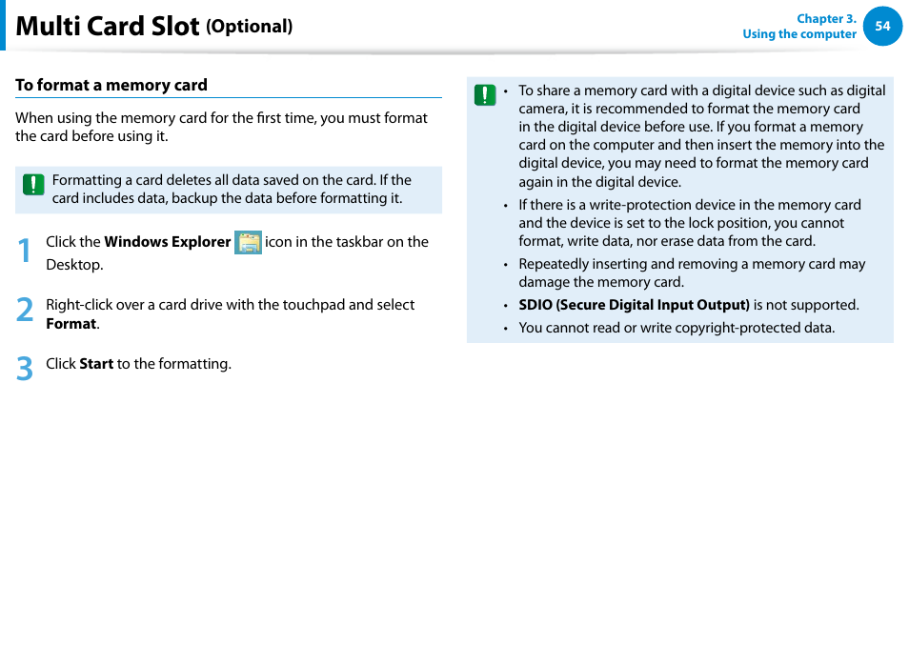Click 'If there is a write-protection device' line
The image size is (909, 645).
[x=690, y=205]
